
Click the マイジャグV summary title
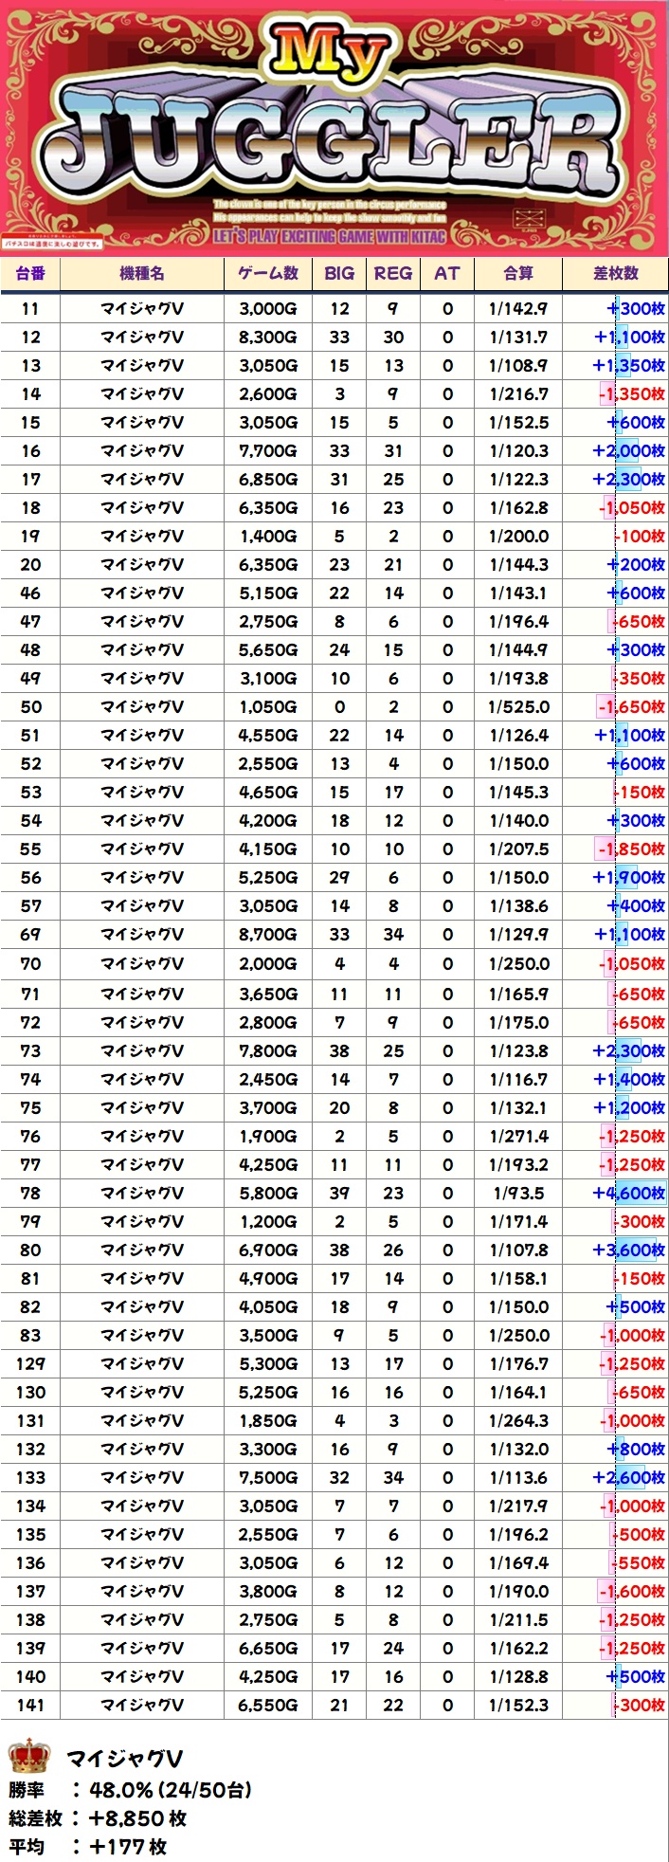[124, 1759]
